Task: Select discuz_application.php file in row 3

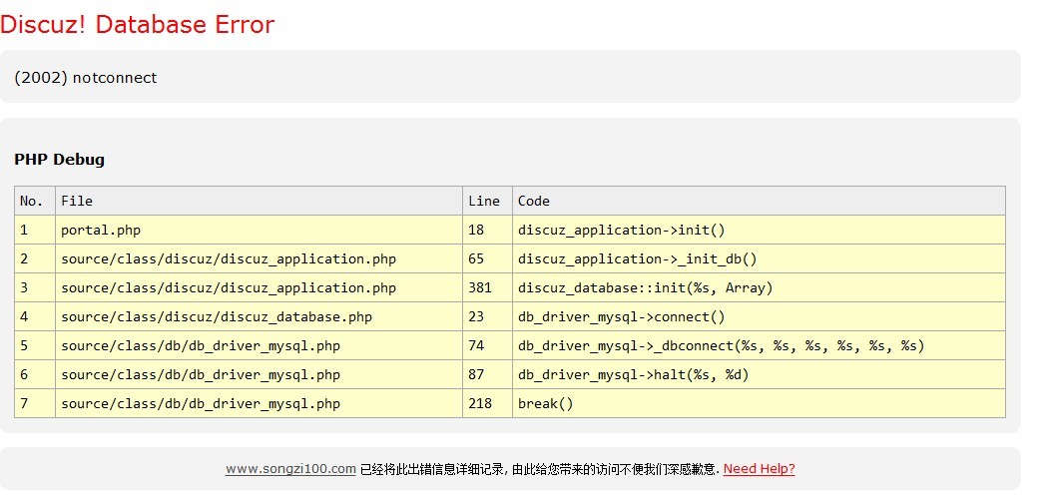Action: tap(260, 287)
